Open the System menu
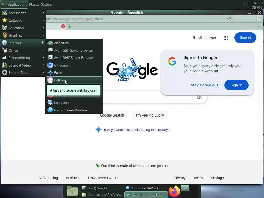 (46, 4)
